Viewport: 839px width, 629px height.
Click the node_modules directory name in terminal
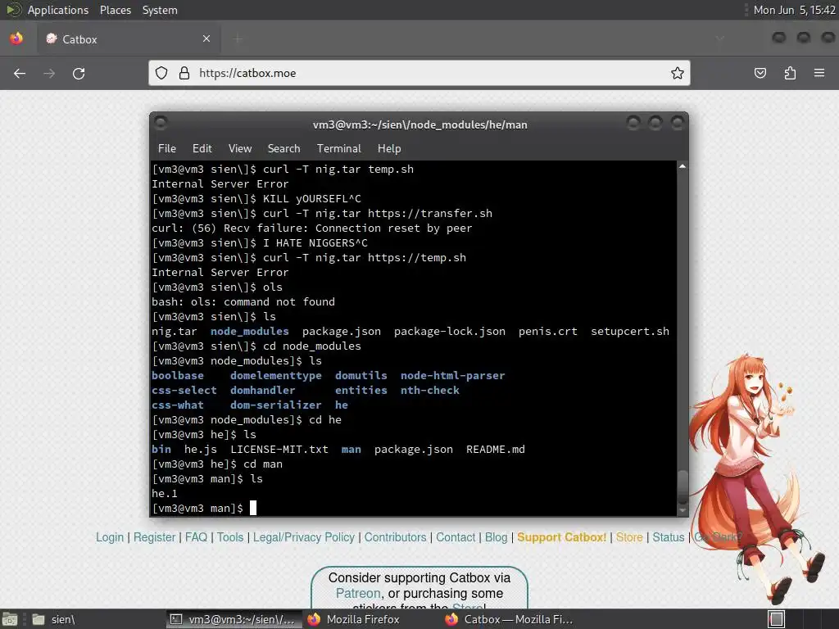[x=249, y=331]
